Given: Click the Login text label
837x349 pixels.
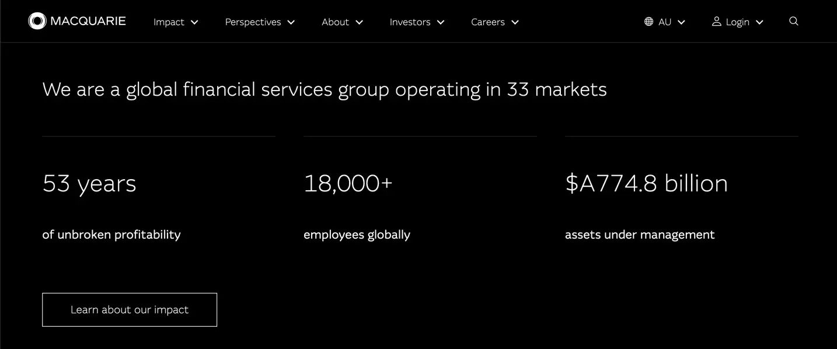Looking at the screenshot, I should coord(738,22).
